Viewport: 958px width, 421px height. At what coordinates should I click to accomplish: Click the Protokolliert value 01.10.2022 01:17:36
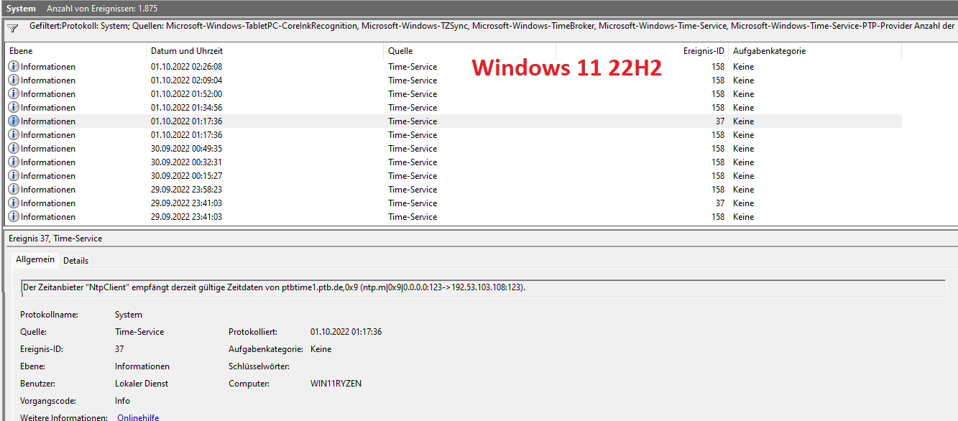pyautogui.click(x=346, y=331)
